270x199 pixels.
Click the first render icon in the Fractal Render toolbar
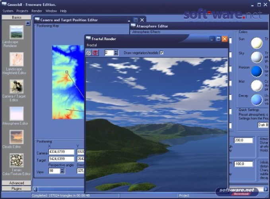89,53
